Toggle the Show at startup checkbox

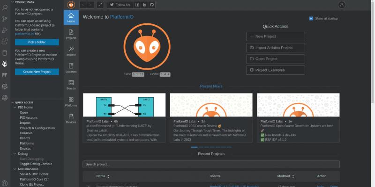click(x=311, y=18)
